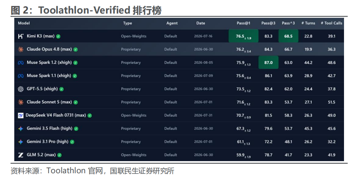
Task: Sort by the Agent column header
Action: 172,23
